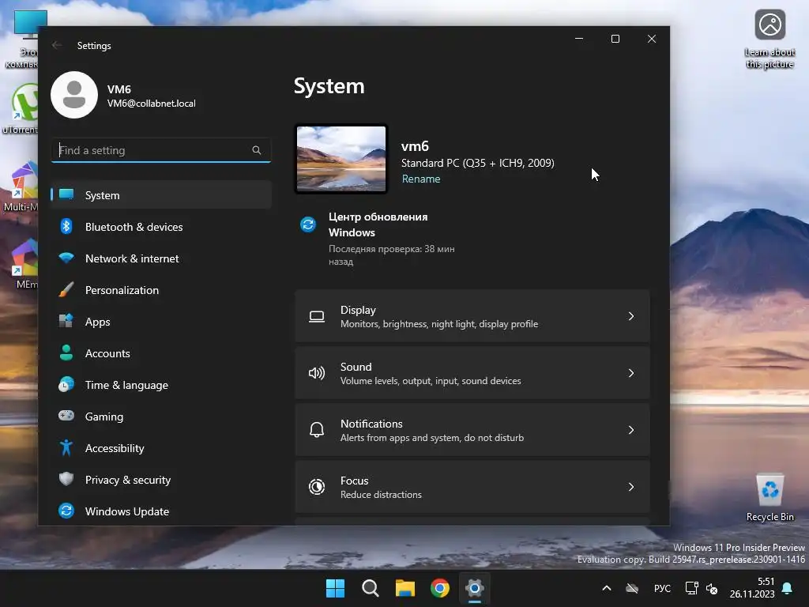Click Learn about this picture desktop icon
The width and height of the screenshot is (809, 607).
click(769, 40)
